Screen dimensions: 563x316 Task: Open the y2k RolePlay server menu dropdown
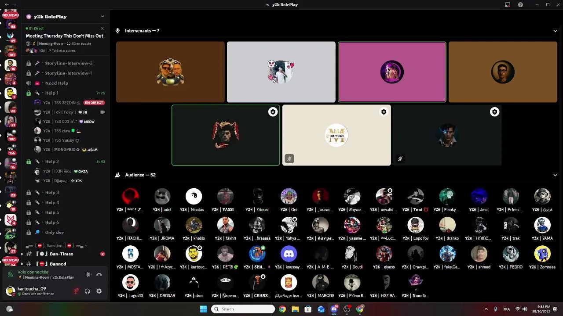click(102, 17)
